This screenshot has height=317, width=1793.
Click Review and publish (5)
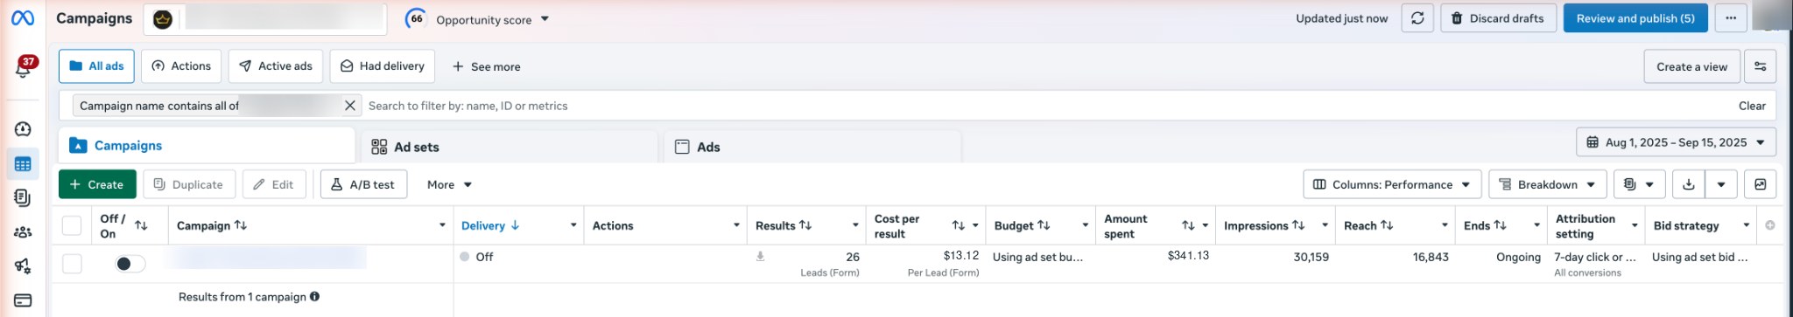(1635, 18)
